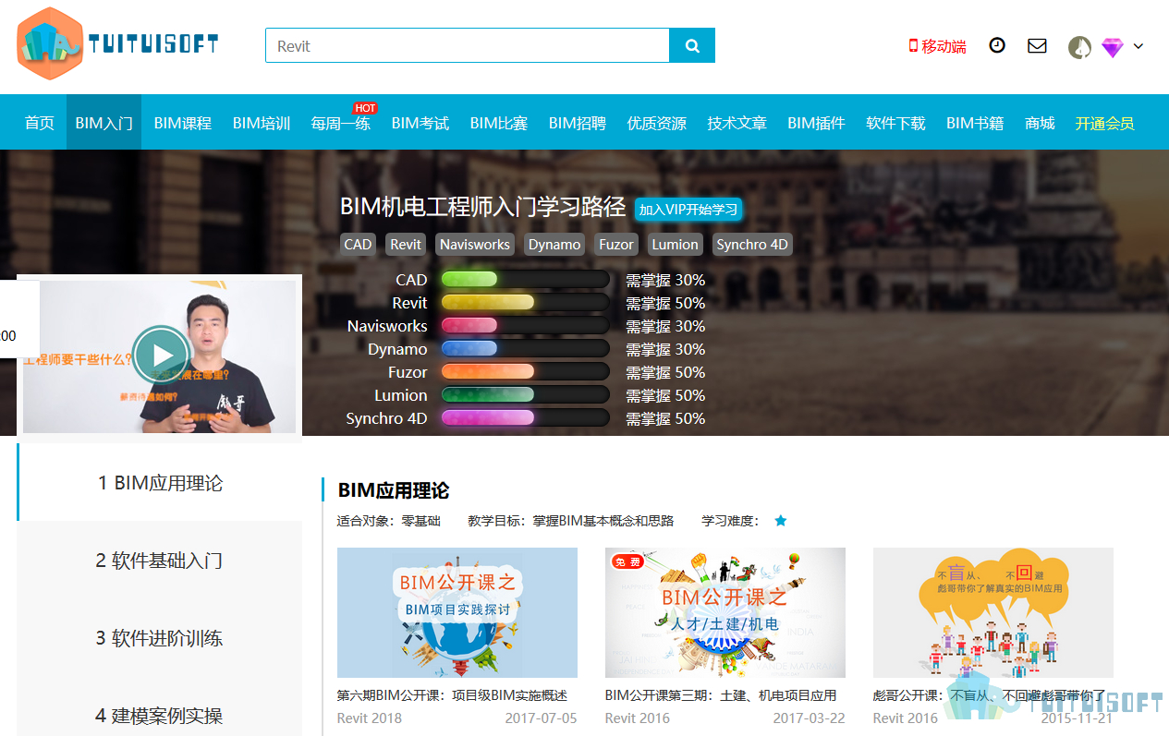The image size is (1169, 736).
Task: Click the HOT badge above 每周一练
Action: click(365, 108)
